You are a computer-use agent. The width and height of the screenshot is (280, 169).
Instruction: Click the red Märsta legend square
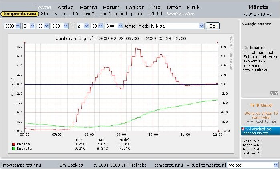pyautogui.click(x=13, y=144)
